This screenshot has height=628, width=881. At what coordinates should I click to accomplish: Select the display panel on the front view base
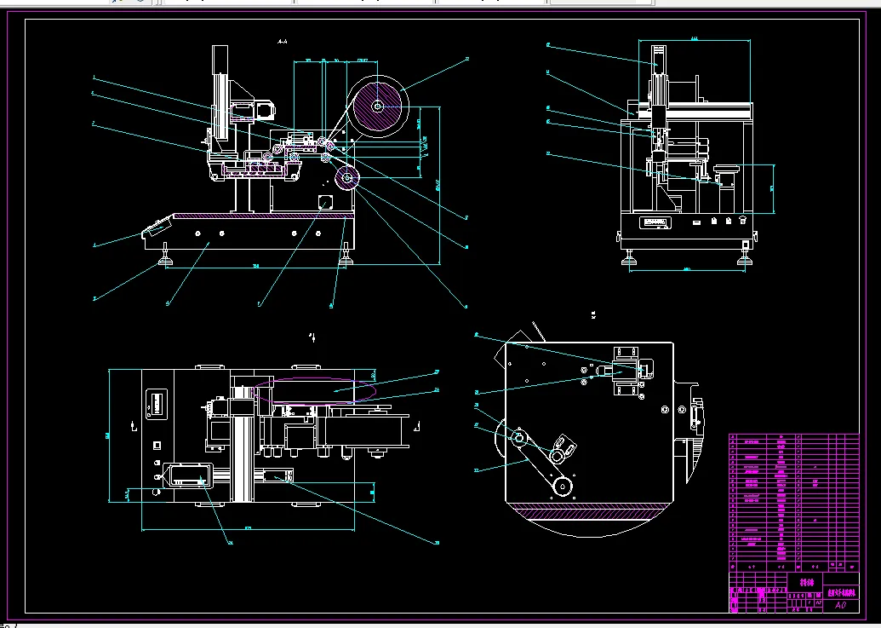[x=655, y=222]
